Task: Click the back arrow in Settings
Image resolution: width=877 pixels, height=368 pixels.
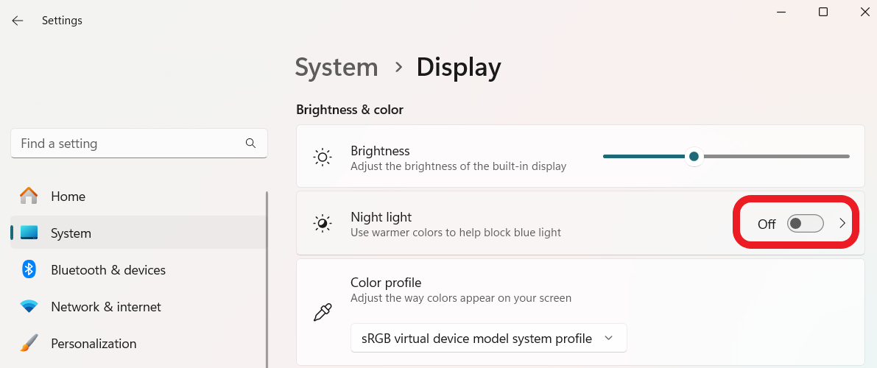Action: pos(18,21)
